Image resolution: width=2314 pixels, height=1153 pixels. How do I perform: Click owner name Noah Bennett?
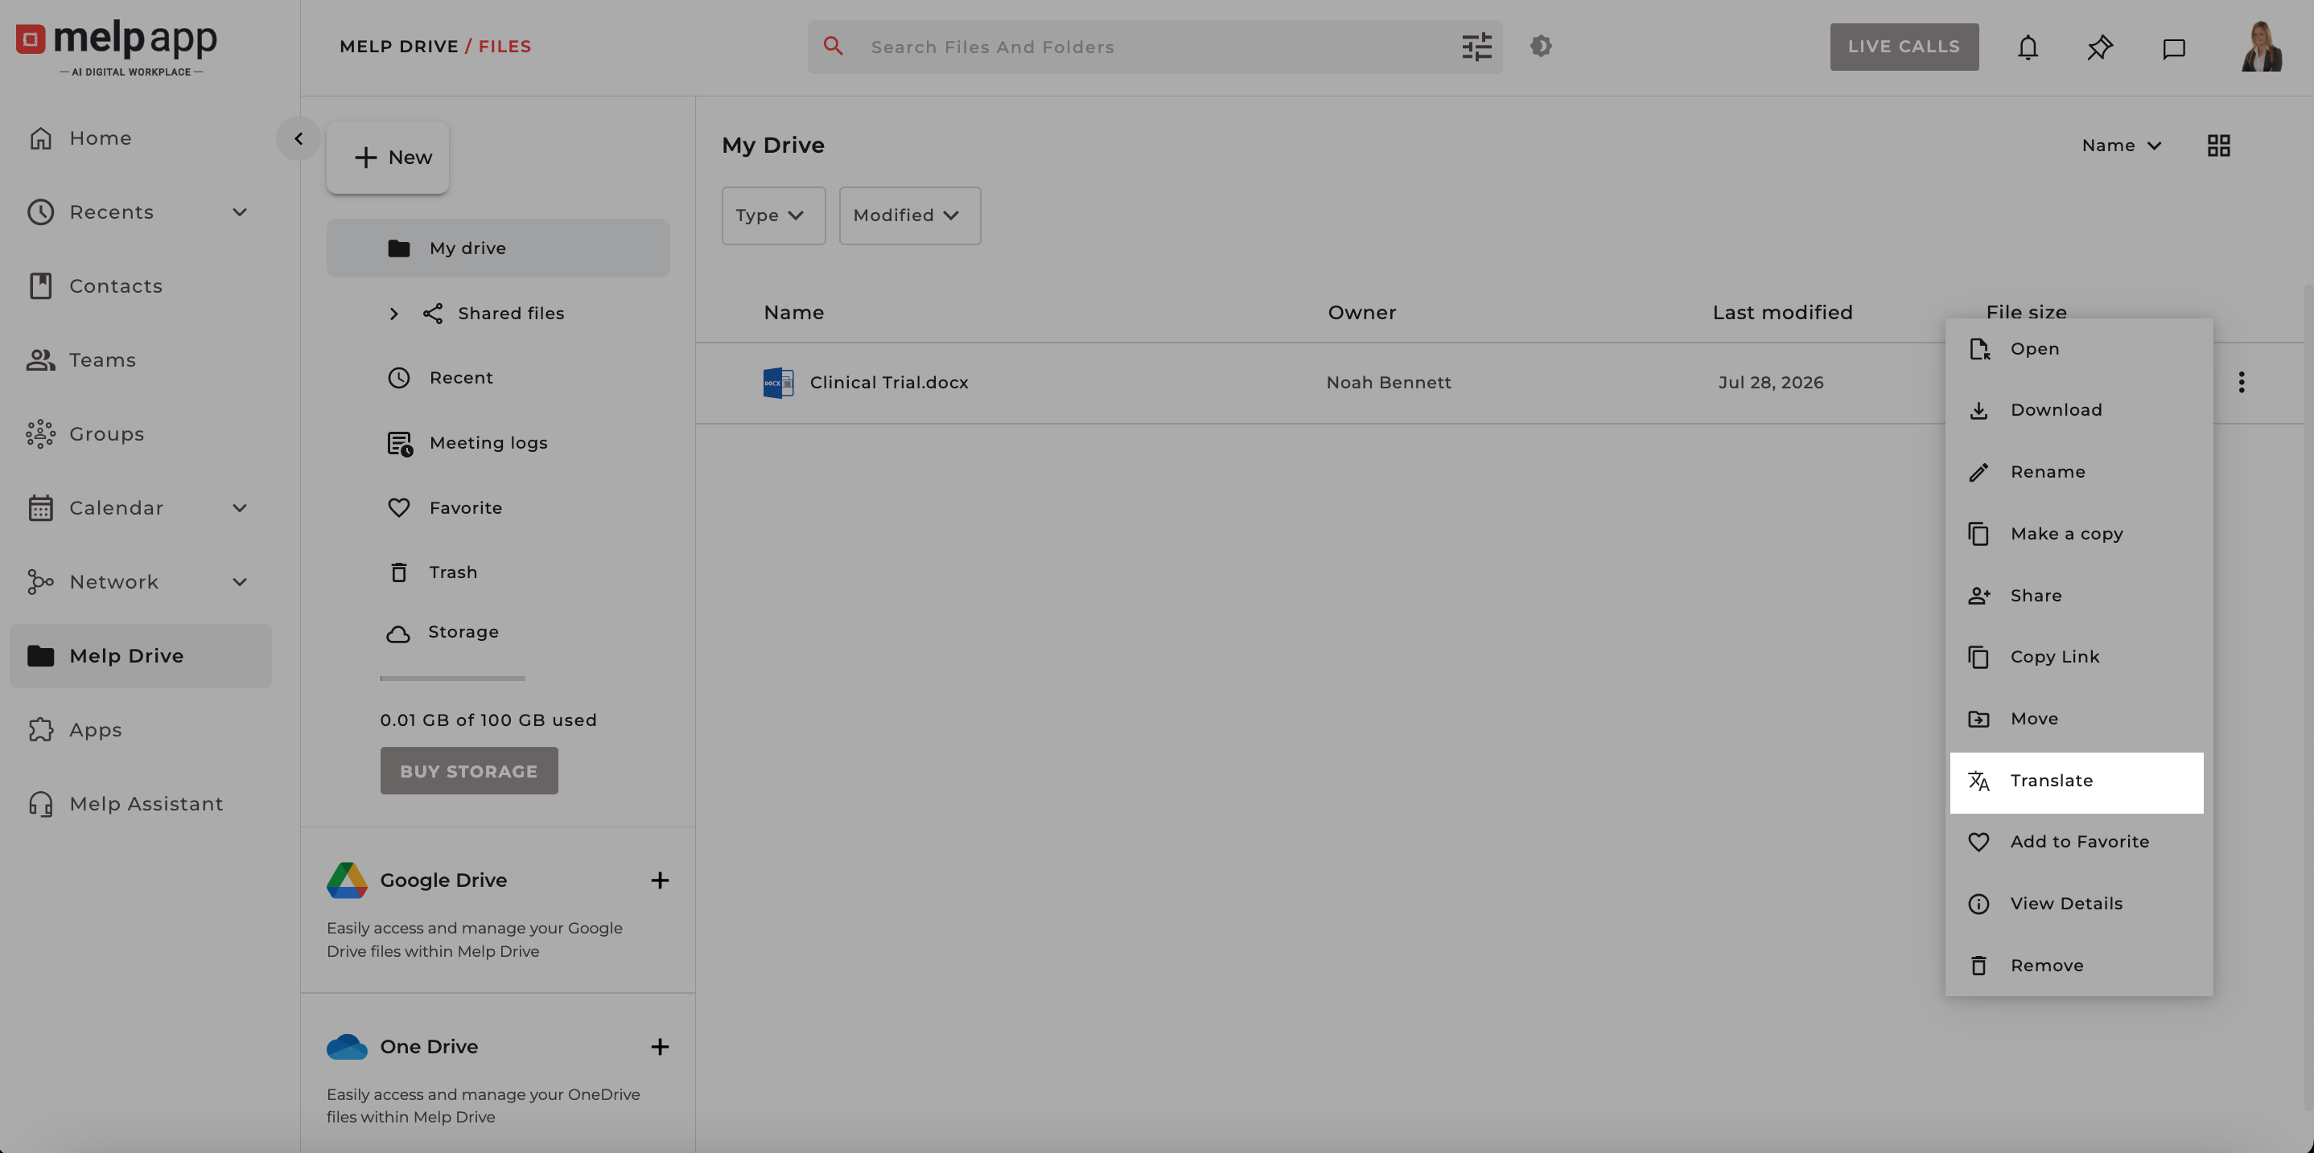tap(1389, 383)
